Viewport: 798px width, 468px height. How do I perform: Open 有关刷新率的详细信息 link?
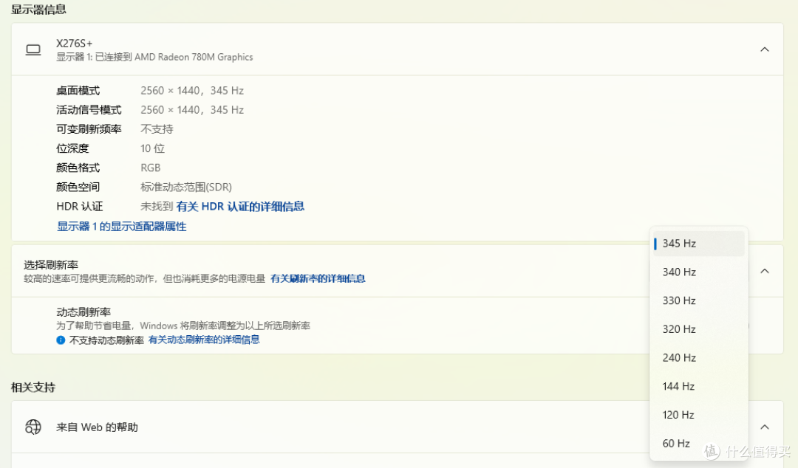pyautogui.click(x=318, y=279)
